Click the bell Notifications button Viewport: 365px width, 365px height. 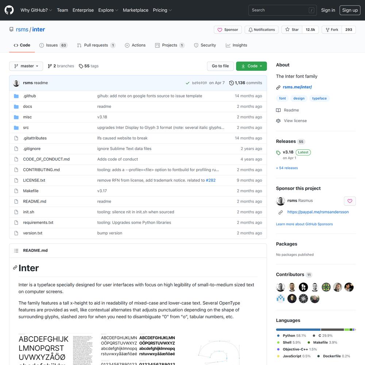pos(261,30)
